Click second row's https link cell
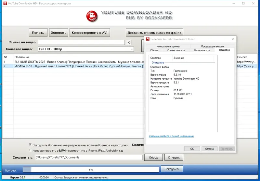 point(246,66)
